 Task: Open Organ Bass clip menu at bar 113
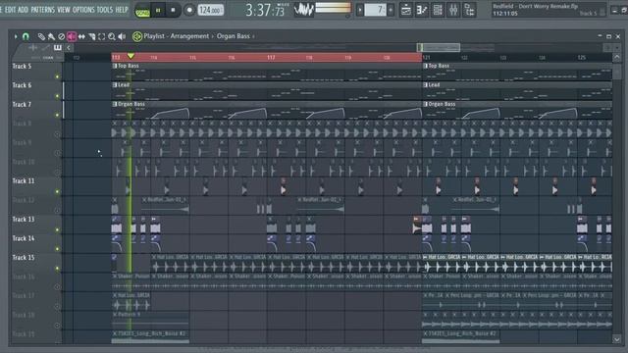115,104
